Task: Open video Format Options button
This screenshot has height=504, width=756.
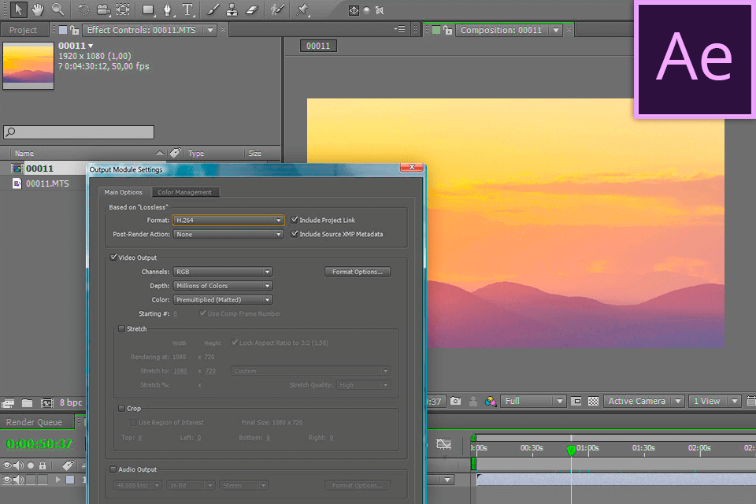Action: pos(358,272)
